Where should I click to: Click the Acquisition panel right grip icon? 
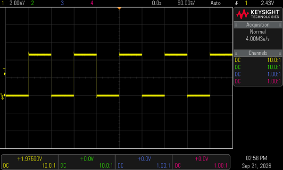[x=280, y=25]
